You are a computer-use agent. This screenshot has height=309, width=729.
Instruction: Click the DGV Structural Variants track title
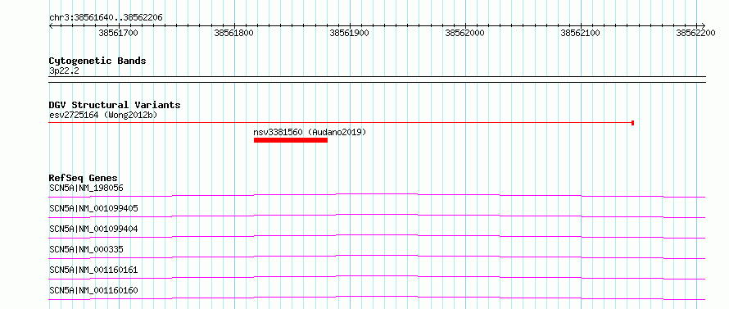115,105
